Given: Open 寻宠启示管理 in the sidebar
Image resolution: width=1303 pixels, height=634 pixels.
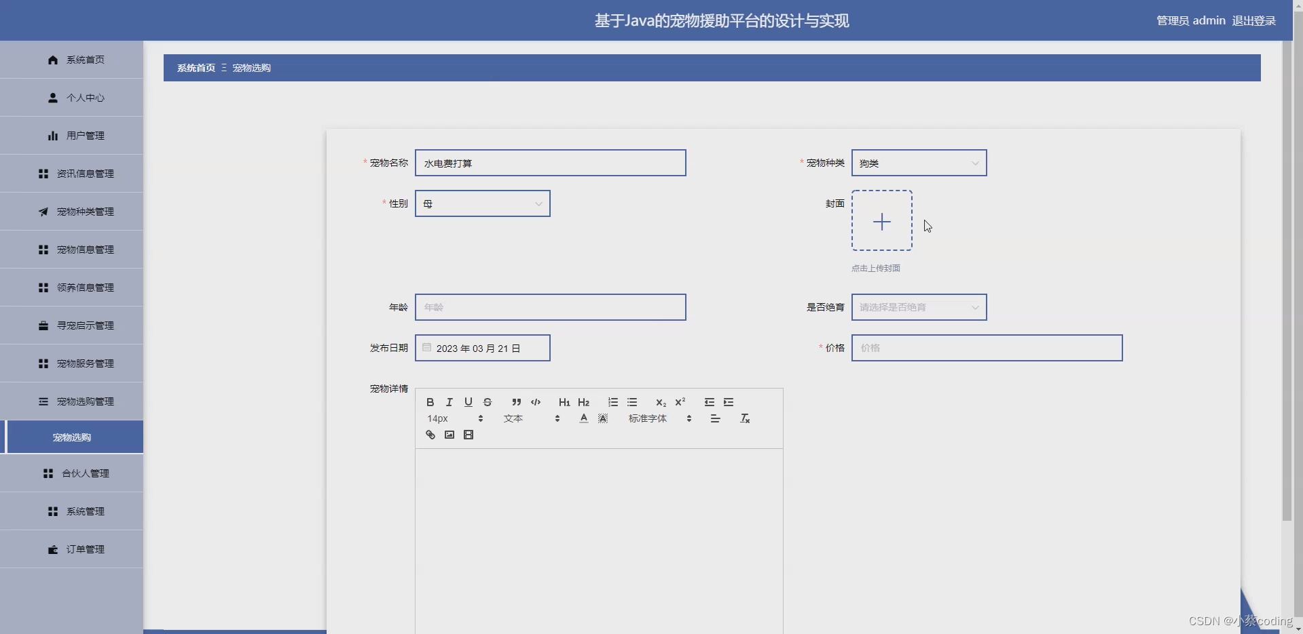Looking at the screenshot, I should click(71, 325).
